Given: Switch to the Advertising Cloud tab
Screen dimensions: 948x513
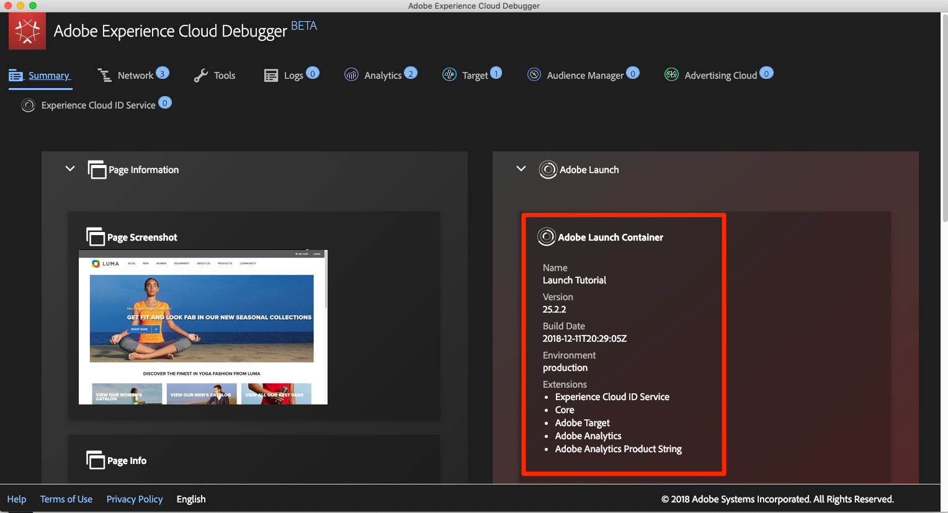Looking at the screenshot, I should 719,75.
